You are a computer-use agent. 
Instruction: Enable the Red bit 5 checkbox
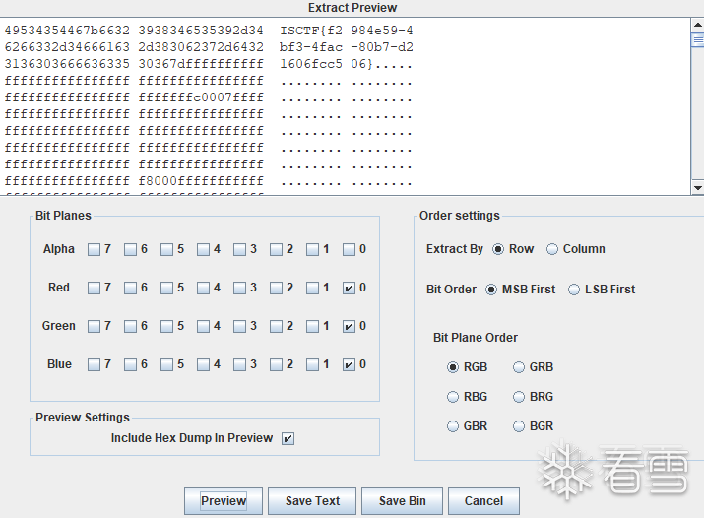tap(166, 288)
